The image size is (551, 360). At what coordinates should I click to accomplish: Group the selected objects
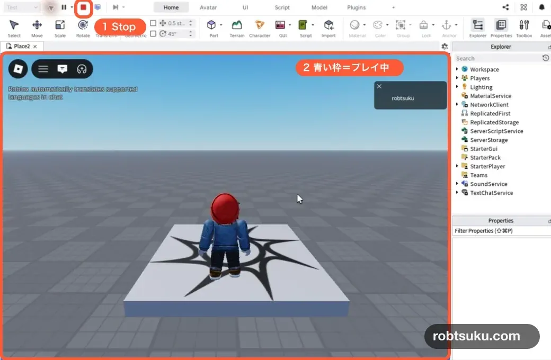(x=401, y=29)
